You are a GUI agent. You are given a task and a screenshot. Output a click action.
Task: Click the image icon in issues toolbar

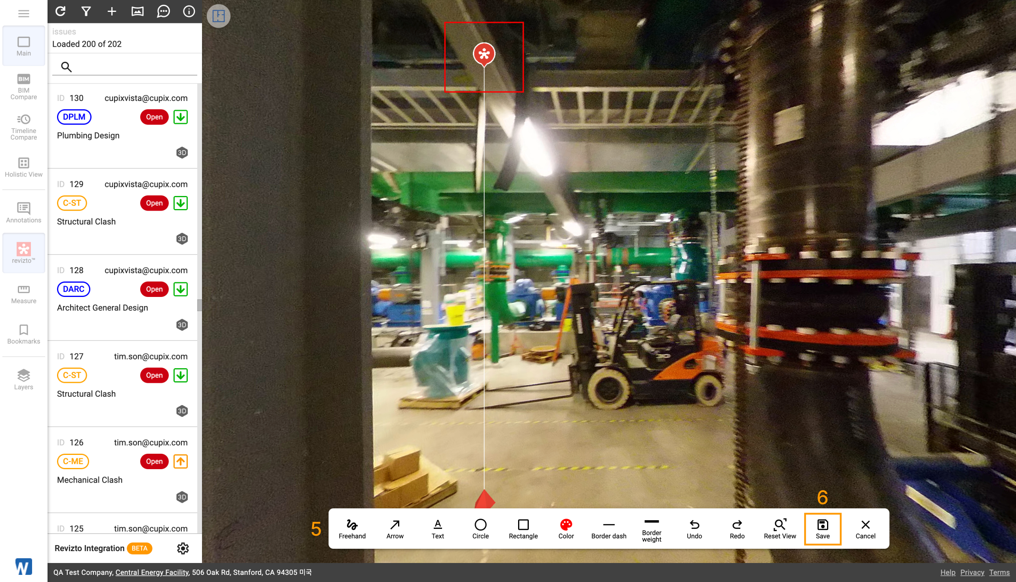click(137, 11)
